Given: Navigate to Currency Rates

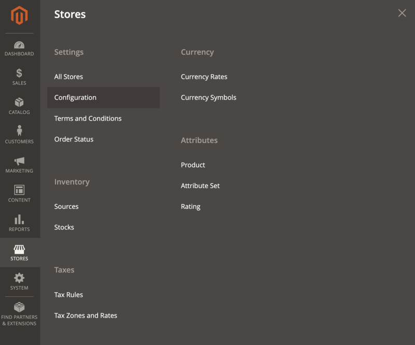Looking at the screenshot, I should [x=204, y=77].
